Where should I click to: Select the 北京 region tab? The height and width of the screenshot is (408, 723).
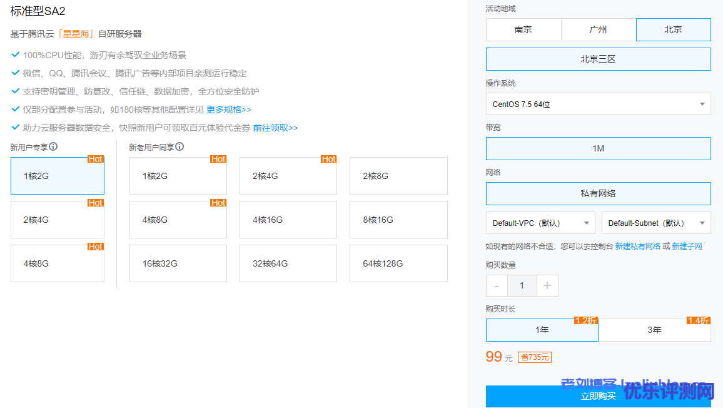(x=673, y=29)
